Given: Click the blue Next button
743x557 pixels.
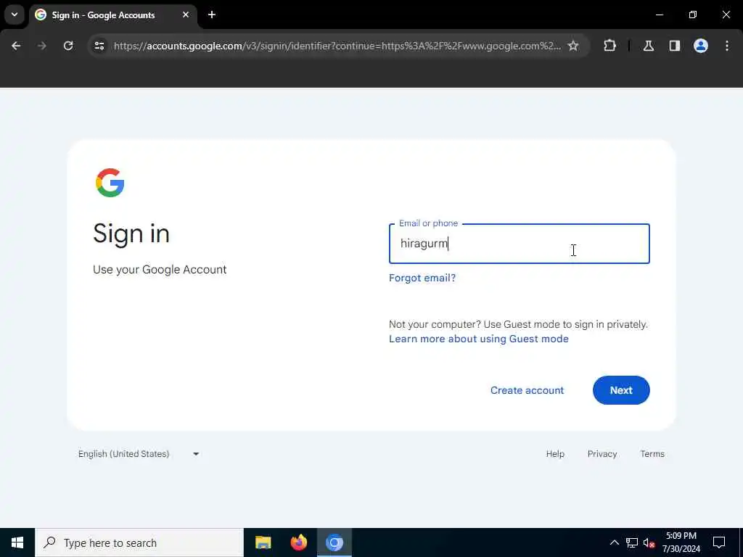Looking at the screenshot, I should pos(621,390).
